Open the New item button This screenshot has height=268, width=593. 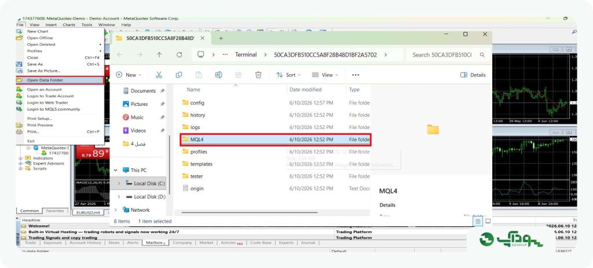[129, 75]
